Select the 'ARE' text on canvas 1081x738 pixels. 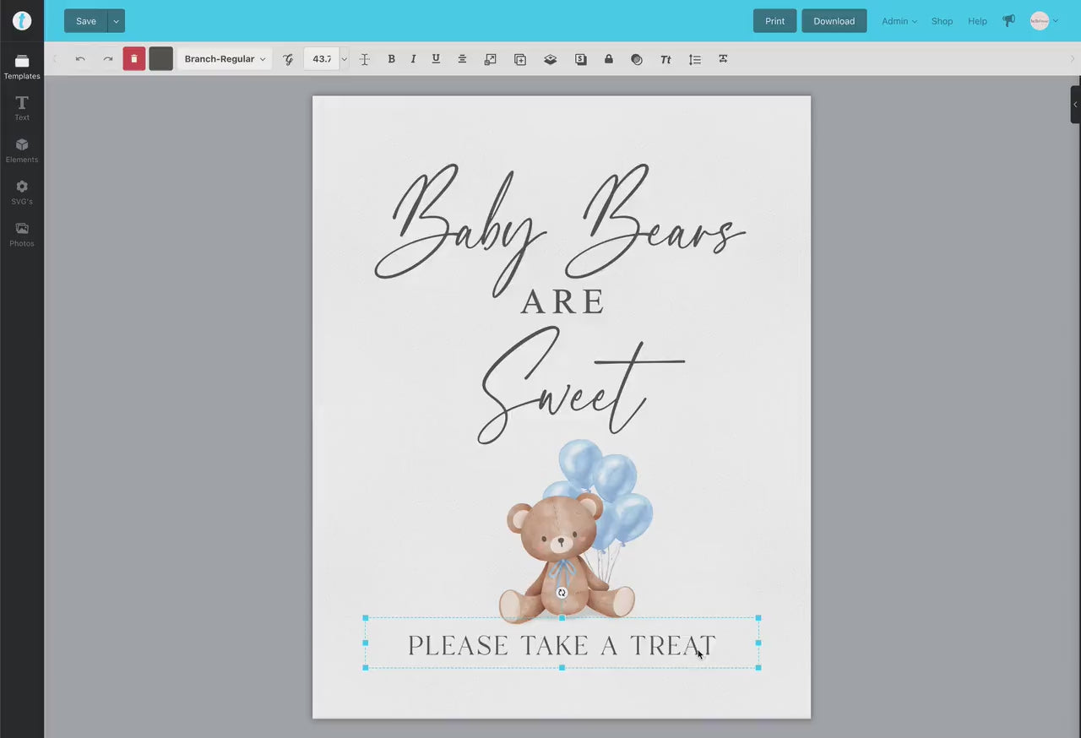coord(562,302)
